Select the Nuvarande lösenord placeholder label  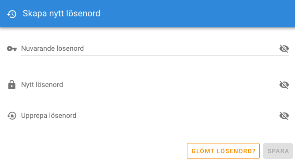point(52,49)
